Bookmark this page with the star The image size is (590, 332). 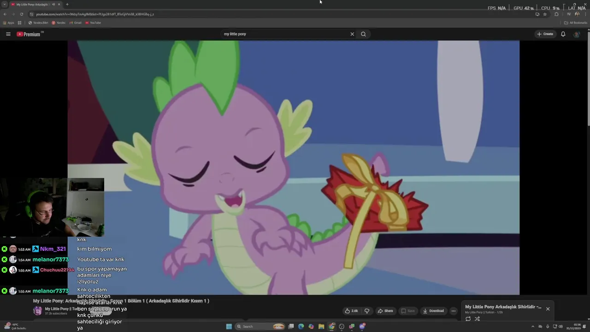[x=545, y=14]
